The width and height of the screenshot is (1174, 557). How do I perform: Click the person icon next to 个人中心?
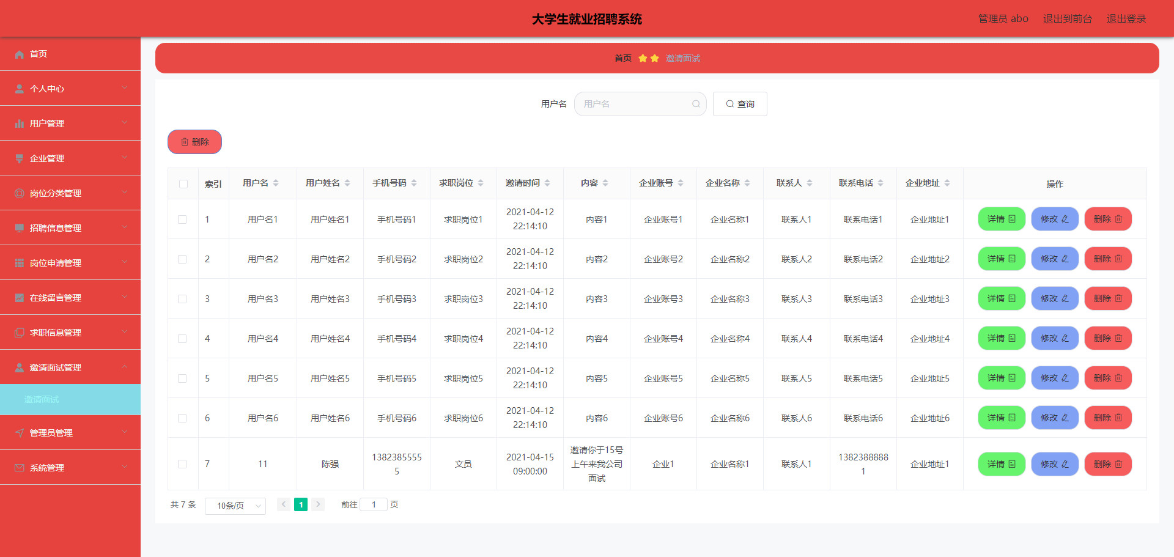coord(20,89)
